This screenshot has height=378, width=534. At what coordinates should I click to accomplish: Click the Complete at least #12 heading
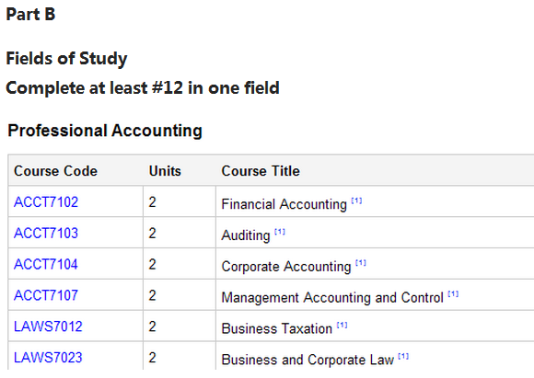[143, 88]
